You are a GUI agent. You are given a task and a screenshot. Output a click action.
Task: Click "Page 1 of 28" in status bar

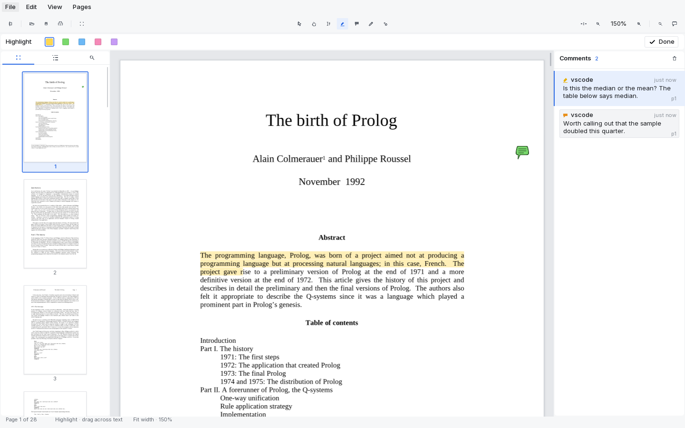21,419
